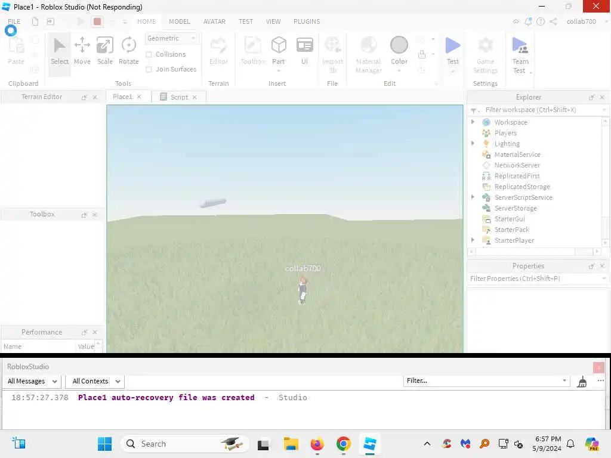Viewport: 611px width, 458px height.
Task: Click the lock icon in Edit group
Action: [x=422, y=54]
